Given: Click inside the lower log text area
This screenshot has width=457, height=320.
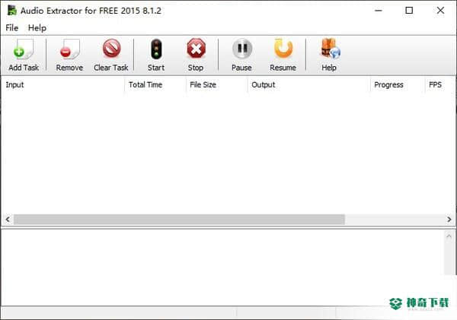Looking at the screenshot, I should click(x=222, y=267).
